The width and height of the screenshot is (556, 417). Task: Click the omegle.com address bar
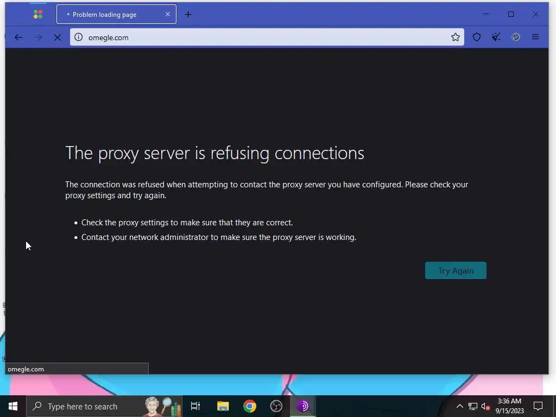point(267,37)
